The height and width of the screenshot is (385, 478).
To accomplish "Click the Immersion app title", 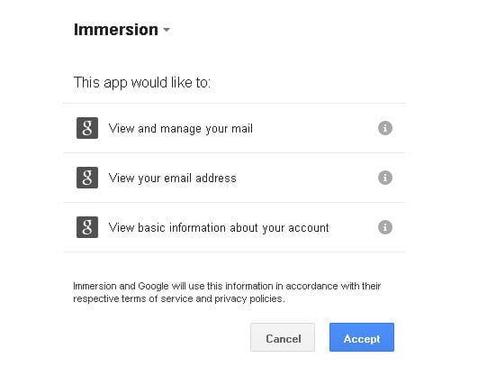I will 116,30.
